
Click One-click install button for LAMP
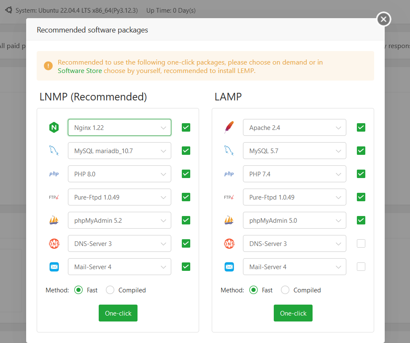click(293, 313)
